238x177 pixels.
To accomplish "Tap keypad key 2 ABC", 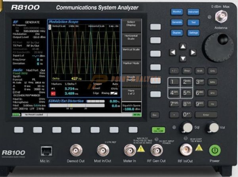I will point(187,82).
